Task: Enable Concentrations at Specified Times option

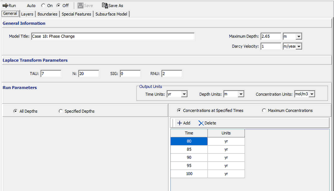Action: 179,110
